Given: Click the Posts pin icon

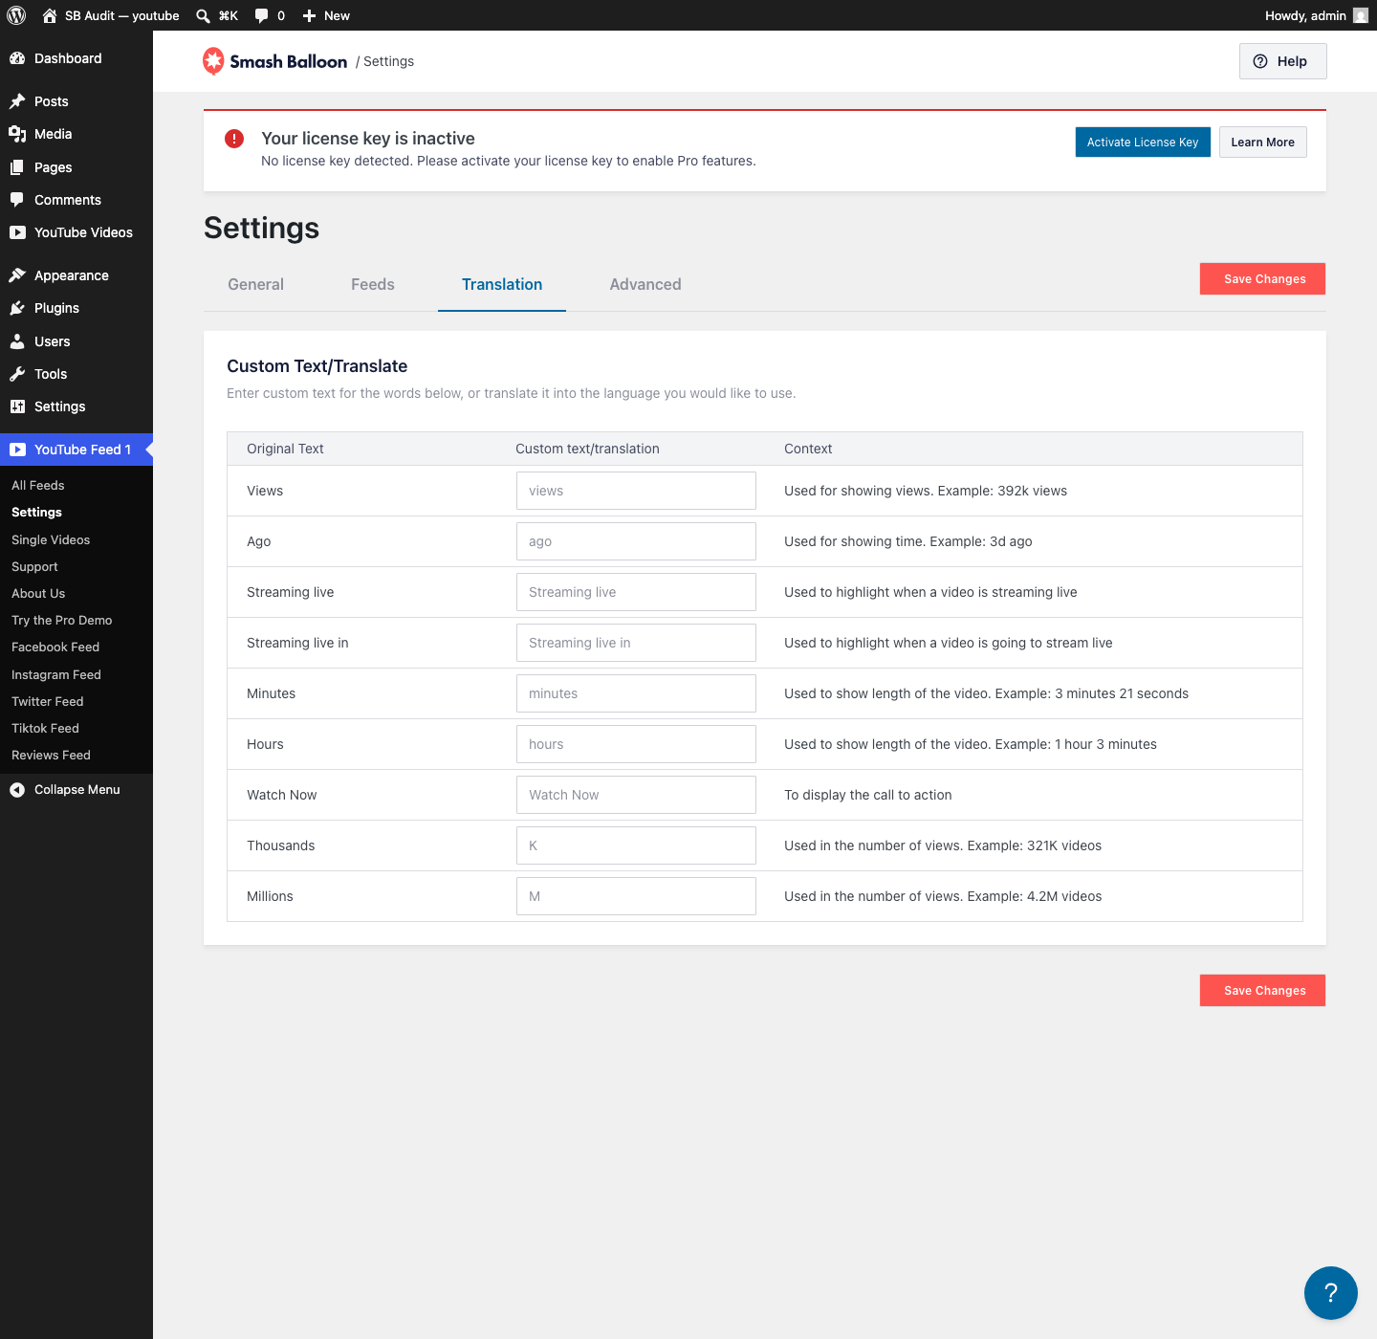Looking at the screenshot, I should [x=17, y=101].
